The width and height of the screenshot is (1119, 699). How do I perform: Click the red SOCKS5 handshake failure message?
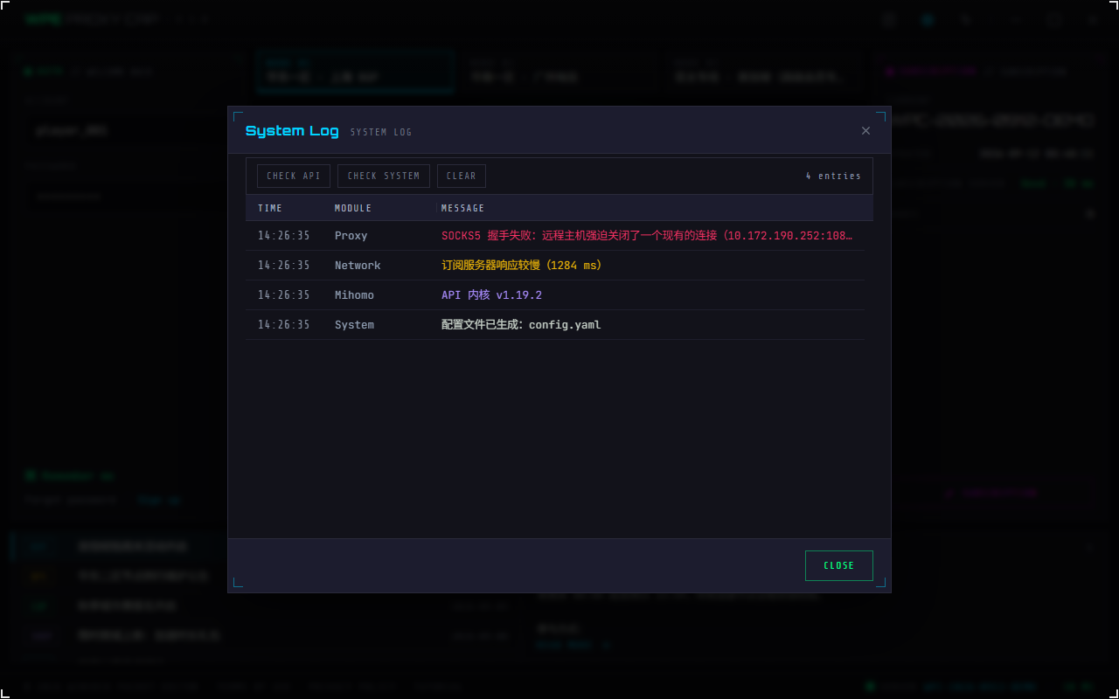(x=647, y=236)
